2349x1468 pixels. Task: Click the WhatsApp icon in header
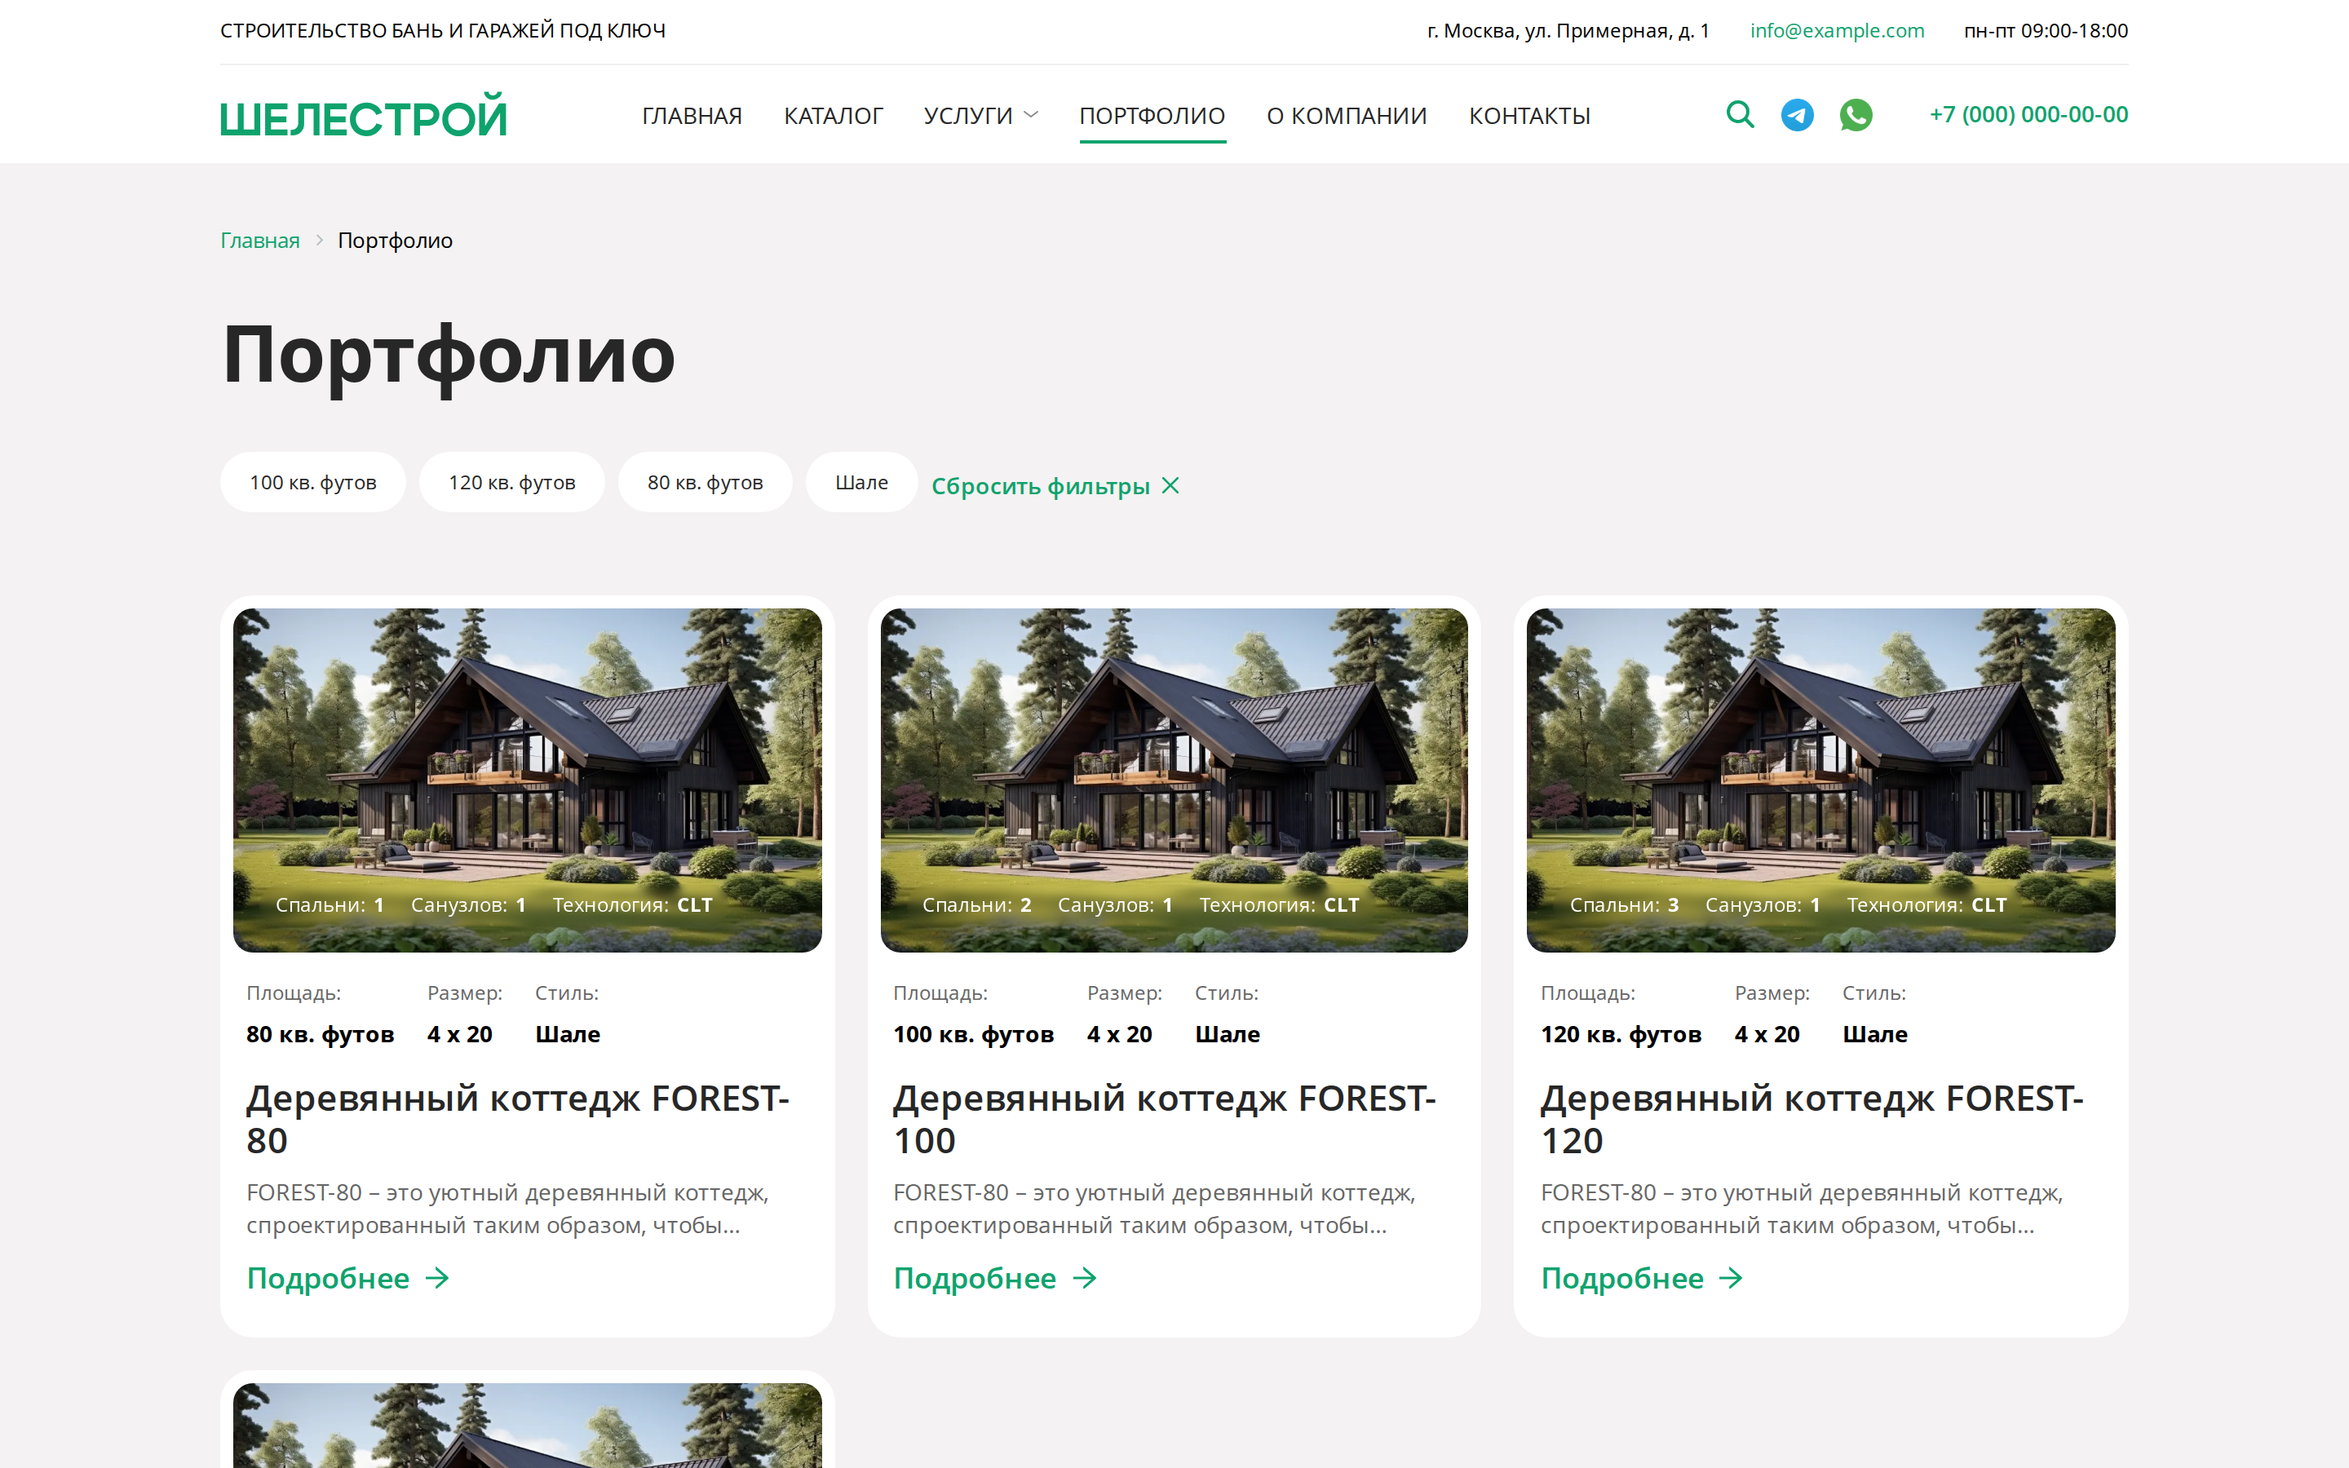1855,114
